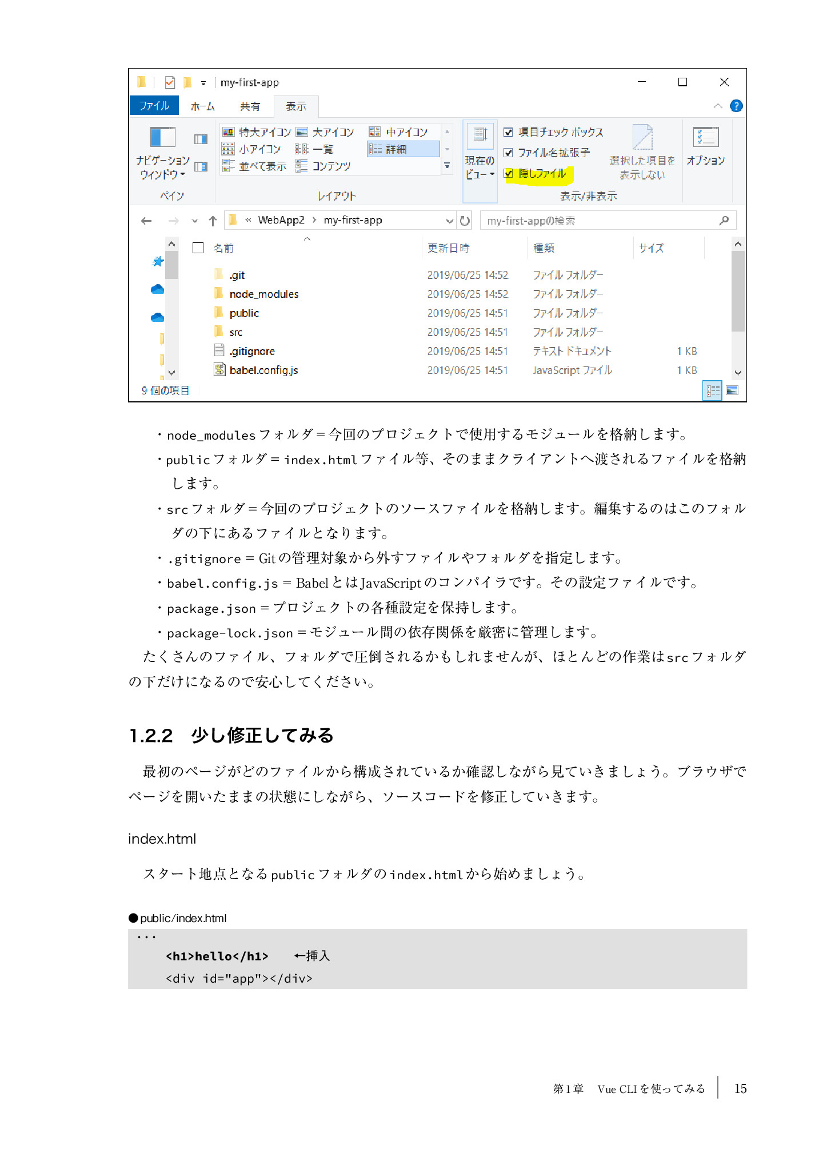819x1157 pixels.
Task: Choose 中アイコン layout
Action: (x=398, y=132)
